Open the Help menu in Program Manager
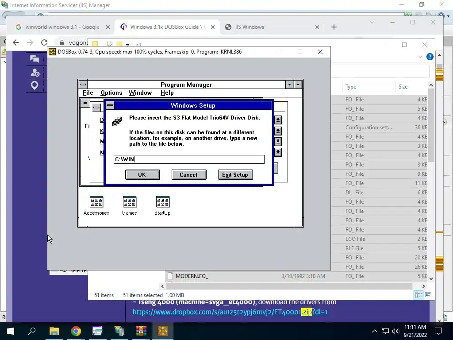The image size is (453, 340). coord(167,93)
